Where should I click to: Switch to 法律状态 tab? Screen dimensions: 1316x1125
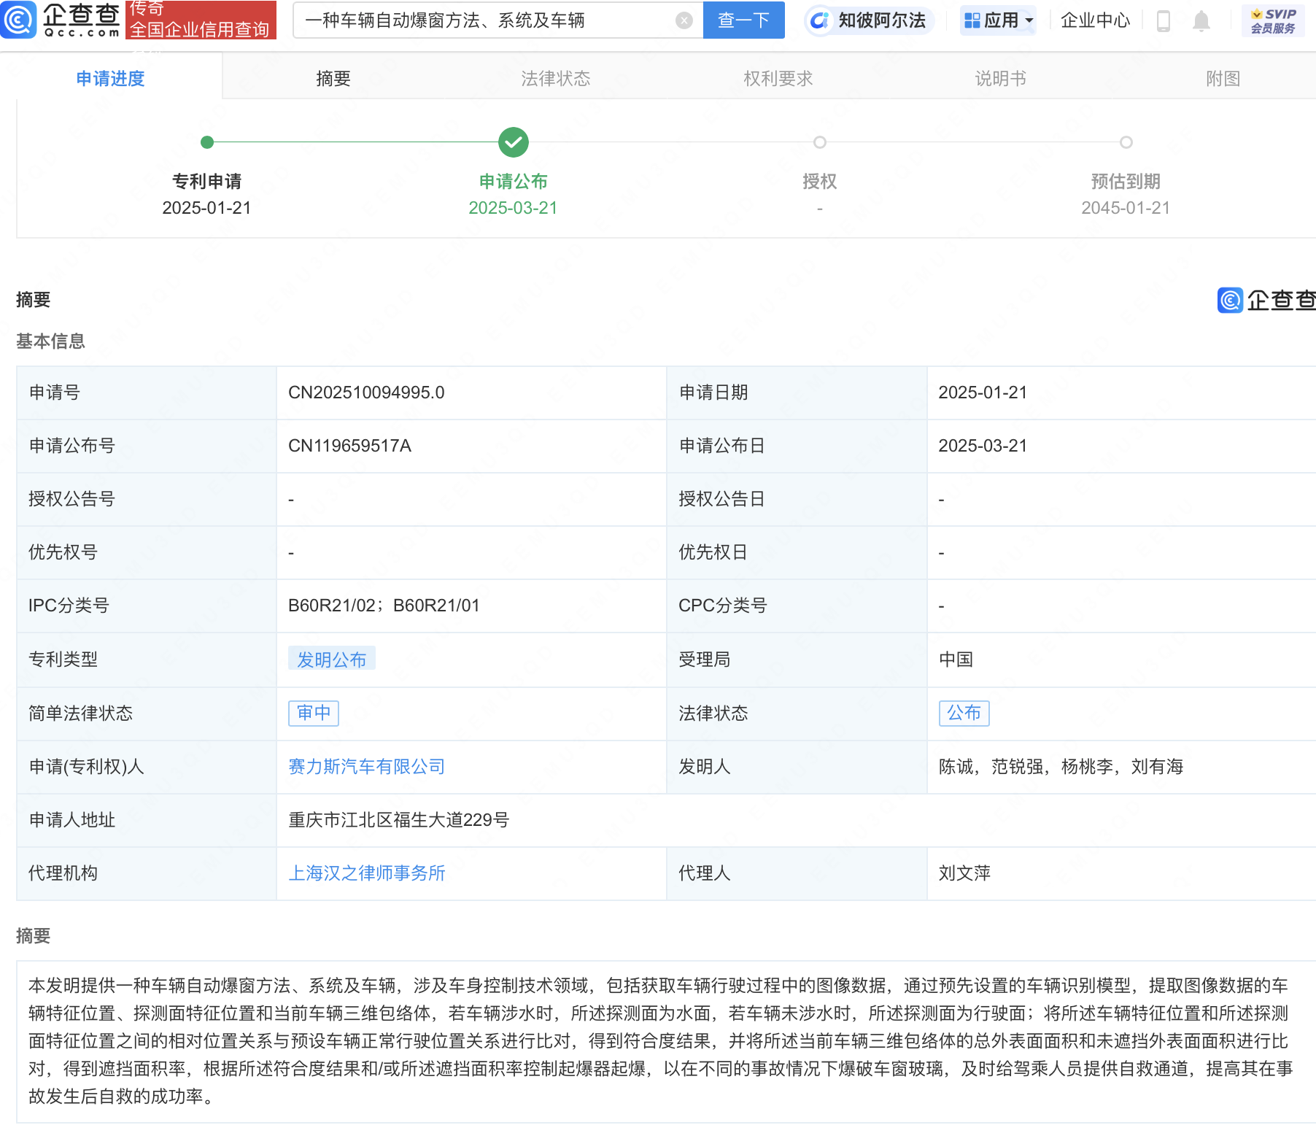click(556, 78)
